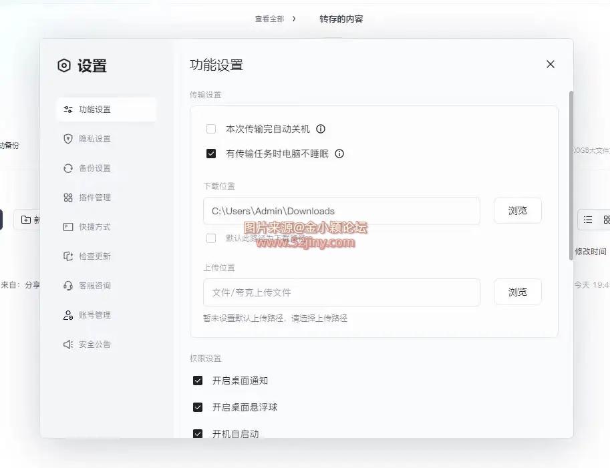Show info tooltip for 本次传输完自动关机
The height and width of the screenshot is (468, 610).
coord(321,129)
